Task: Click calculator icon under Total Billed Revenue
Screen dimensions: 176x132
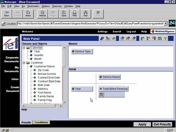Action: pos(101,94)
